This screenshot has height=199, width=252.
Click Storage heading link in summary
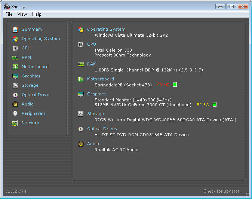pyautogui.click(x=95, y=114)
